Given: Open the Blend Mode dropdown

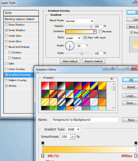Looking at the screenshot, I should point(80,21).
